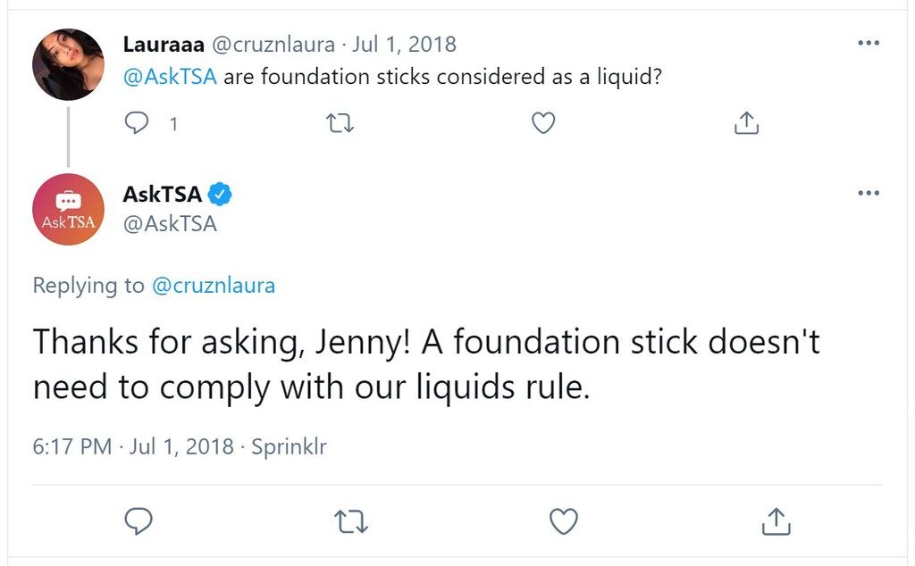Screen dimensions: 915x566
Task: Click the AskTSA verified badge
Action: coord(220,194)
